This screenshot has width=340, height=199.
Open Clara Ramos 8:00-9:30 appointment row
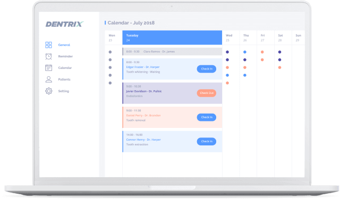[x=172, y=51]
